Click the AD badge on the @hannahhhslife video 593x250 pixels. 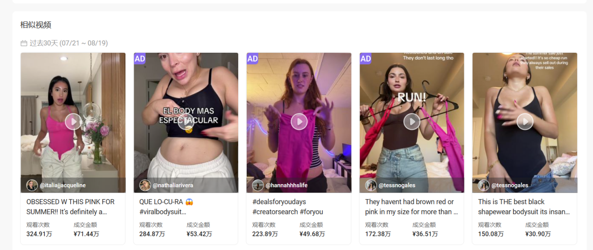tap(253, 58)
